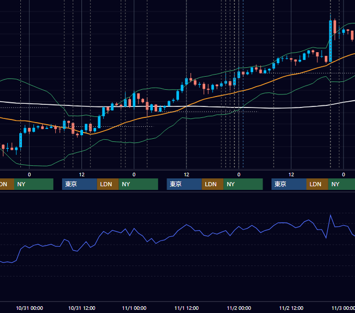Click hour label 12 above the 11/2 Tokyo session
Screen dimensions: 355x313
[x=291, y=175]
